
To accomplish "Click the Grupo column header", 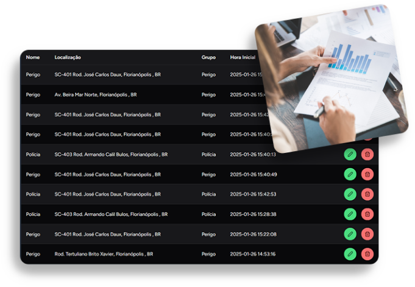I will tap(208, 57).
